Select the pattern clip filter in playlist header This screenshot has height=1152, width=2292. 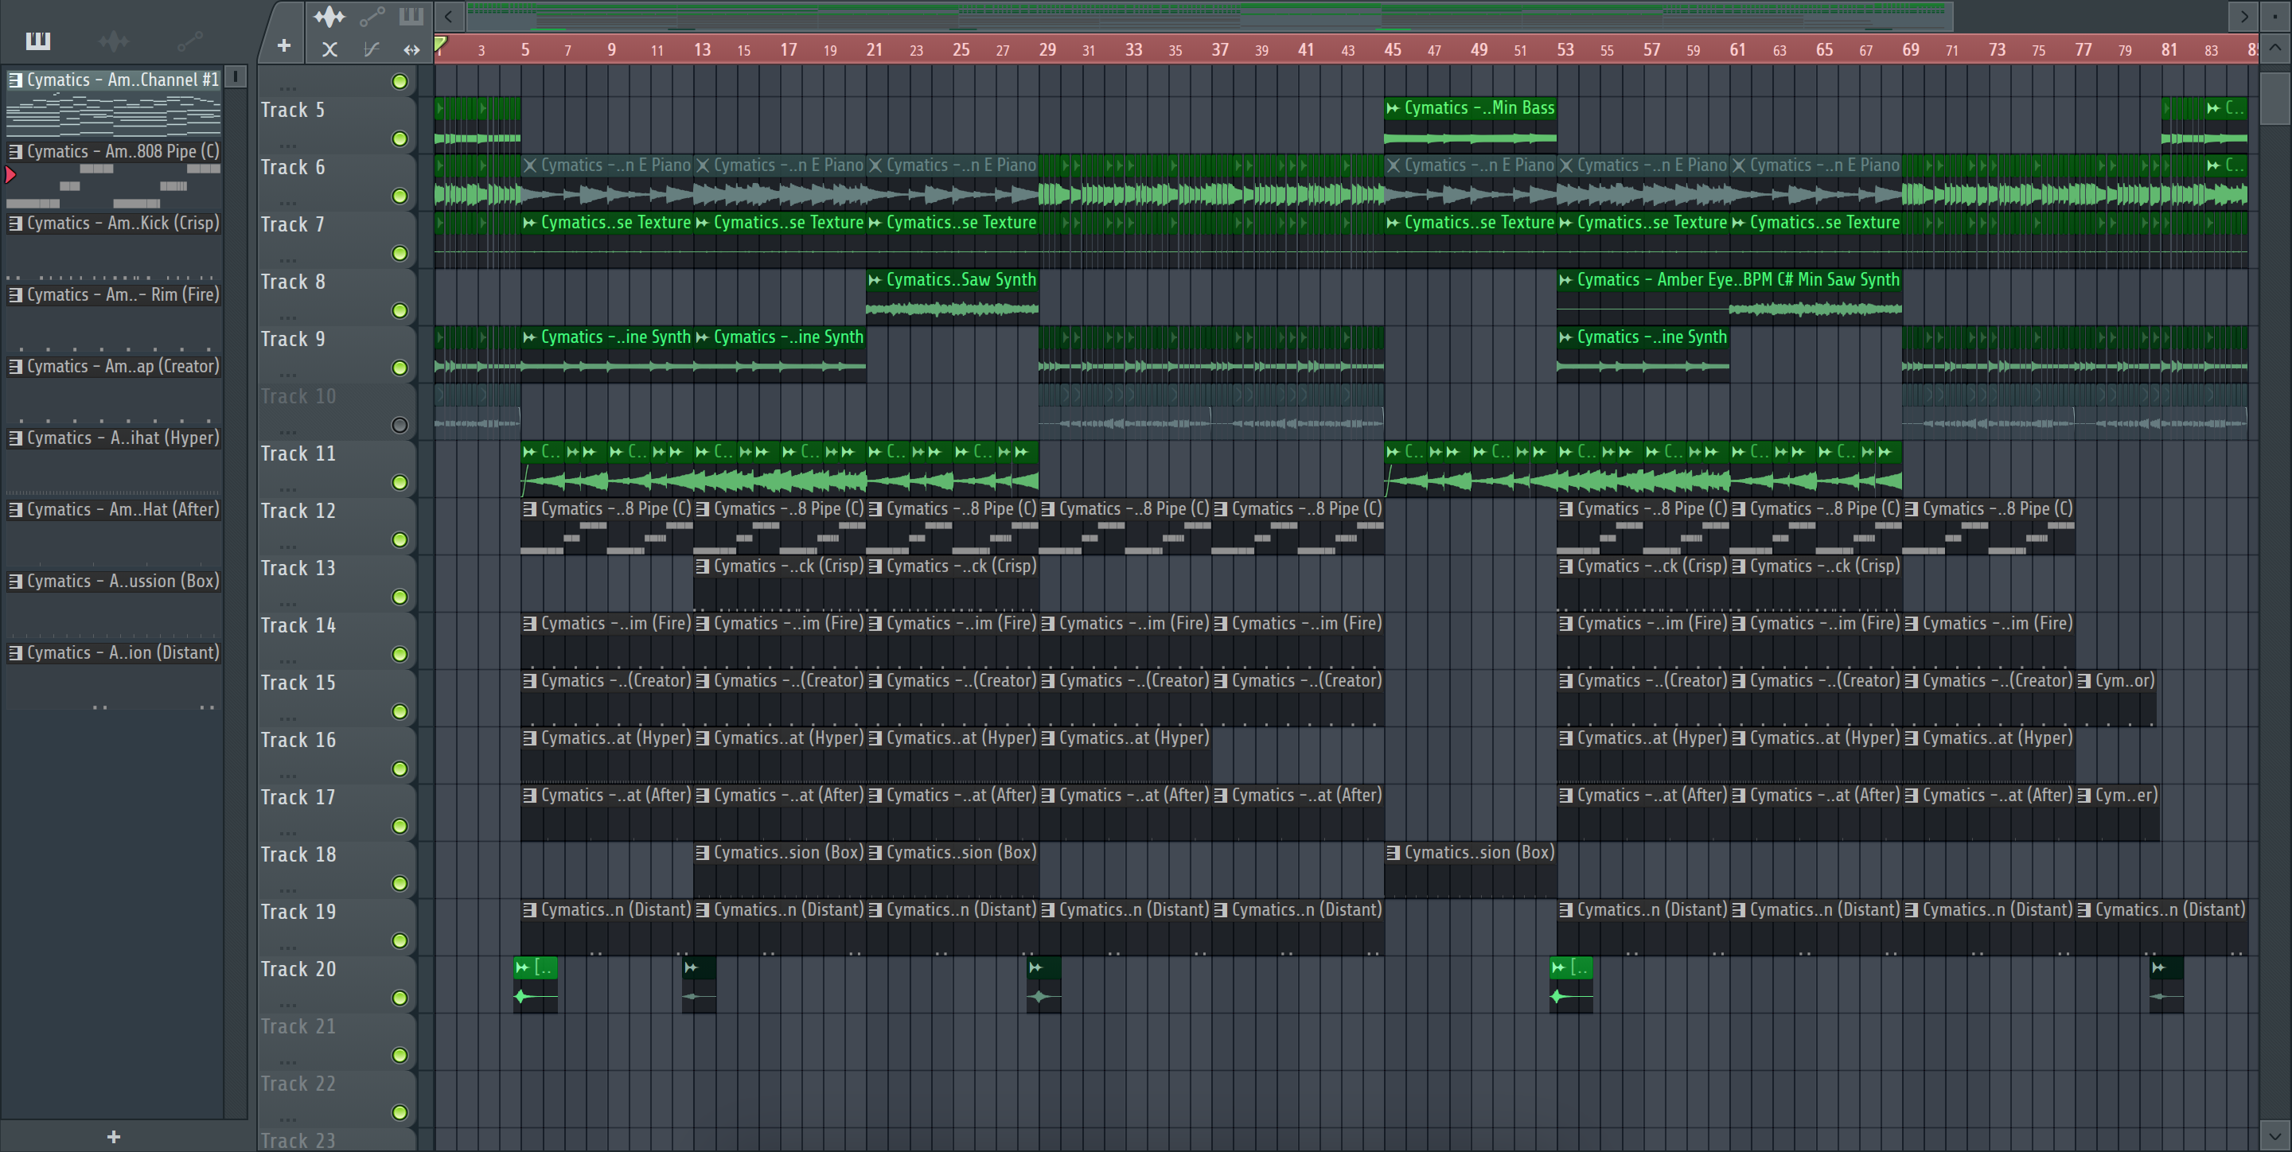pyautogui.click(x=411, y=16)
